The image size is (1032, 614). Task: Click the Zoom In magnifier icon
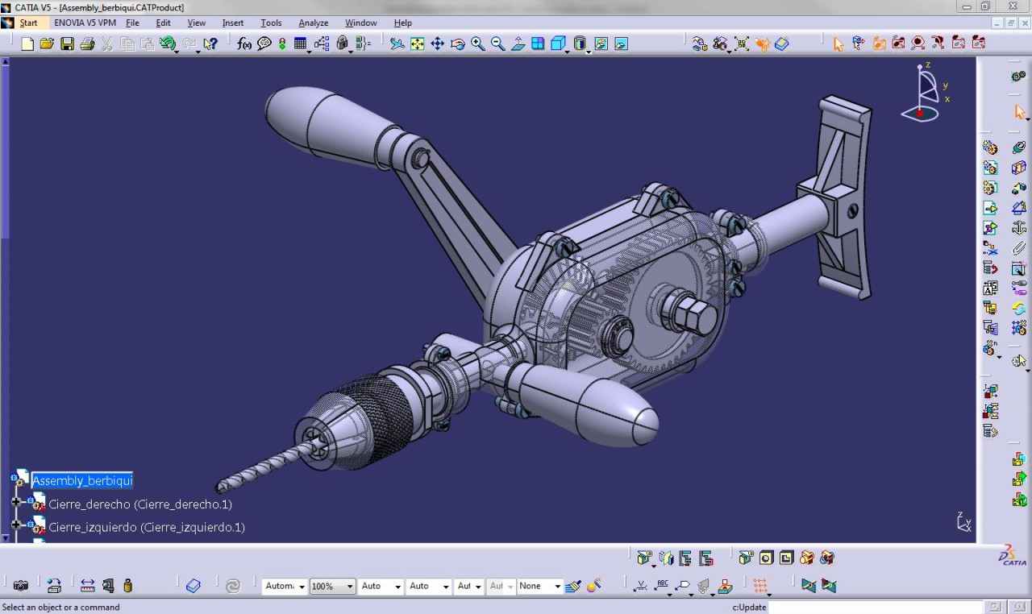(x=478, y=44)
